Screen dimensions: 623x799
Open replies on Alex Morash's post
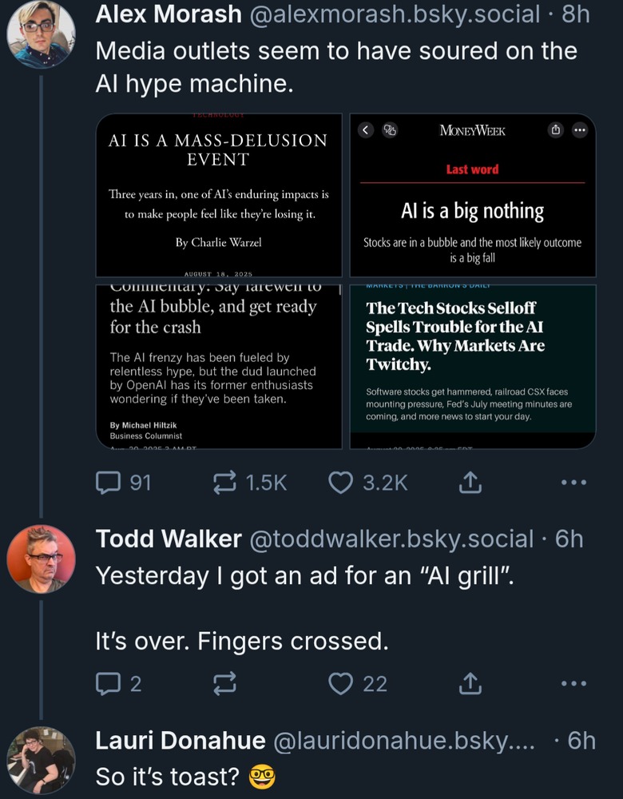pos(107,482)
